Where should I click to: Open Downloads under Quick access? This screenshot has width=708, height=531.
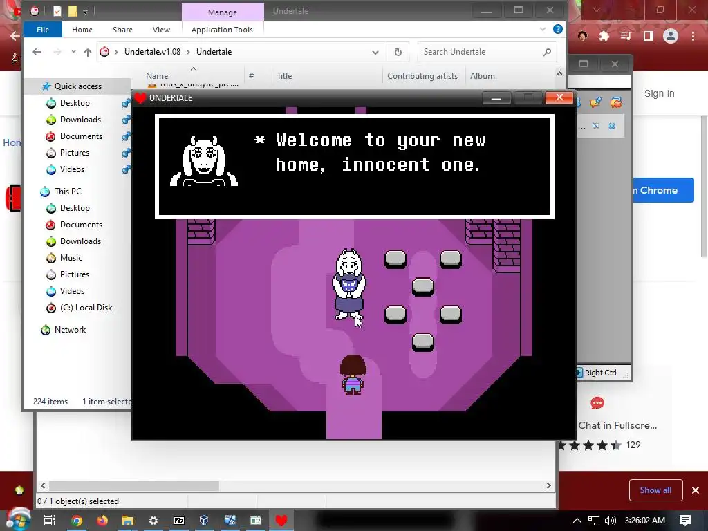(80, 120)
